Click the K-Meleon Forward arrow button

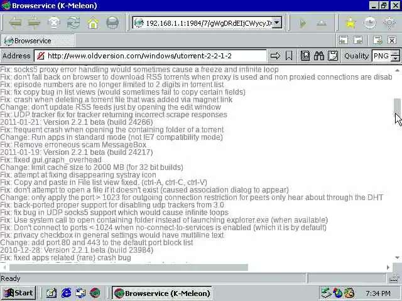[34, 23]
